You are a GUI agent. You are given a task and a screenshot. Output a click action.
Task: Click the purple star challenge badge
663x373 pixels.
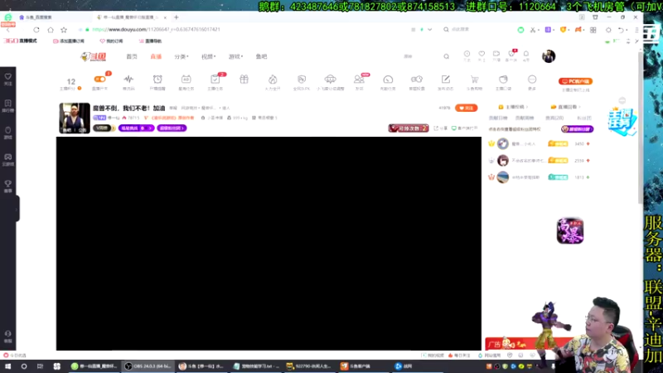136,128
